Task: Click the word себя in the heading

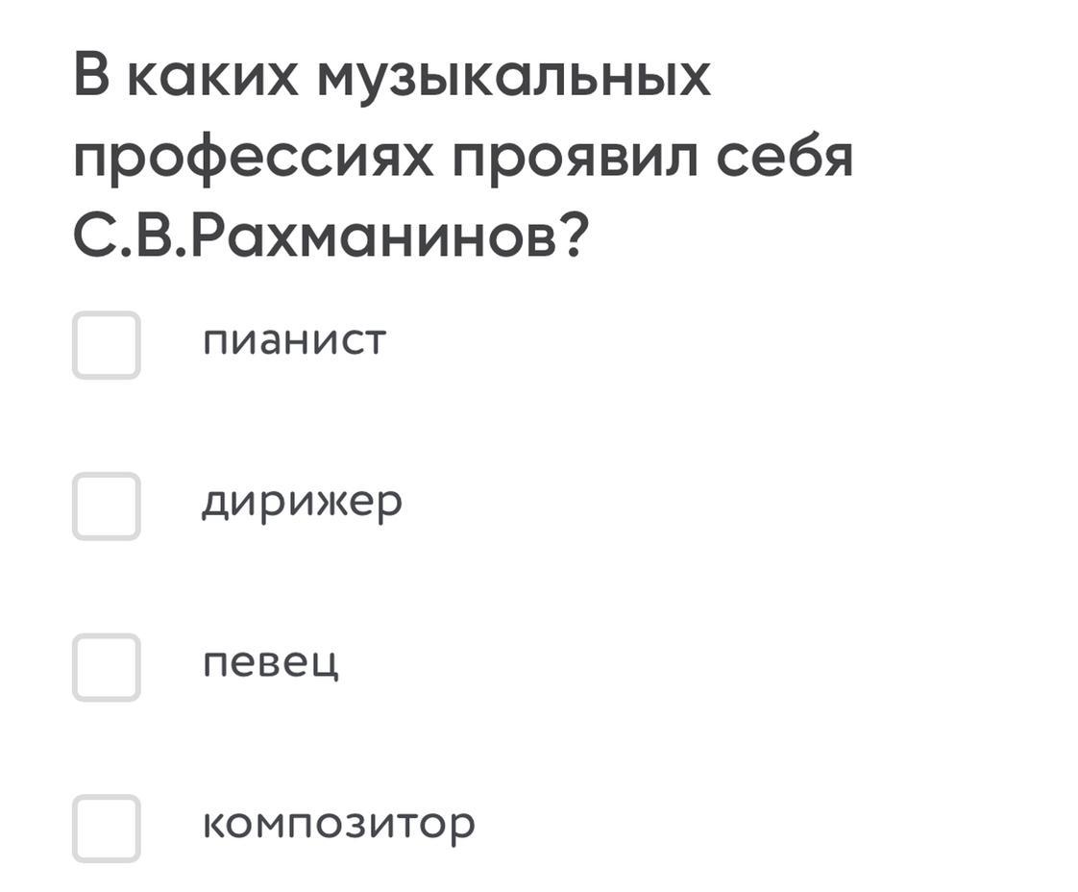Action: tap(784, 157)
